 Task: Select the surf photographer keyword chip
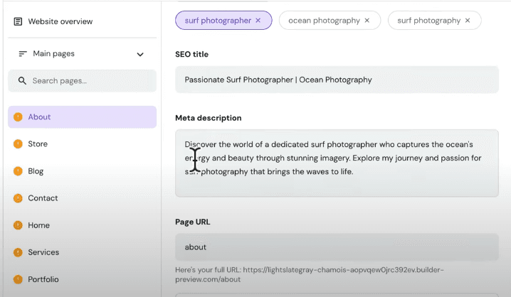[x=223, y=21]
